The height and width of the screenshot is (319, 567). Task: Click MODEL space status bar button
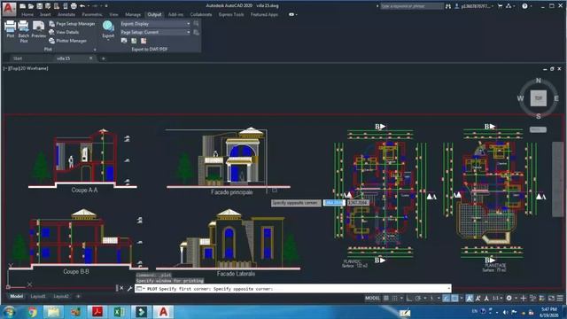(x=372, y=298)
